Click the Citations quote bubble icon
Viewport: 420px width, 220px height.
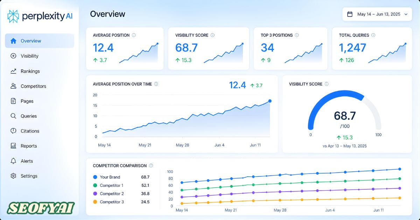click(13, 131)
